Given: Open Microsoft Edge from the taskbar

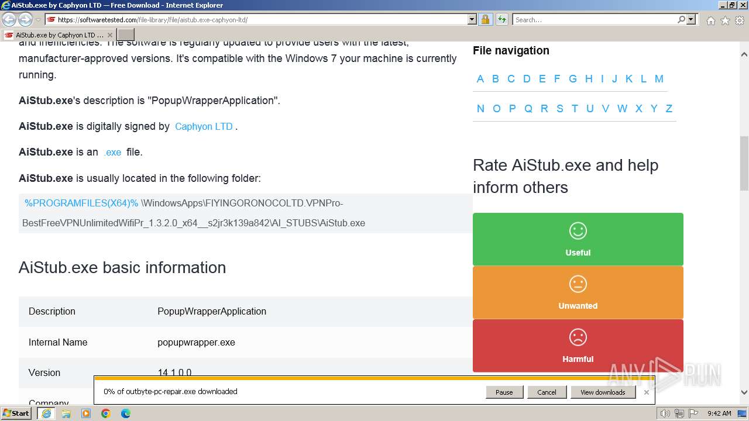Looking at the screenshot, I should click(x=126, y=413).
